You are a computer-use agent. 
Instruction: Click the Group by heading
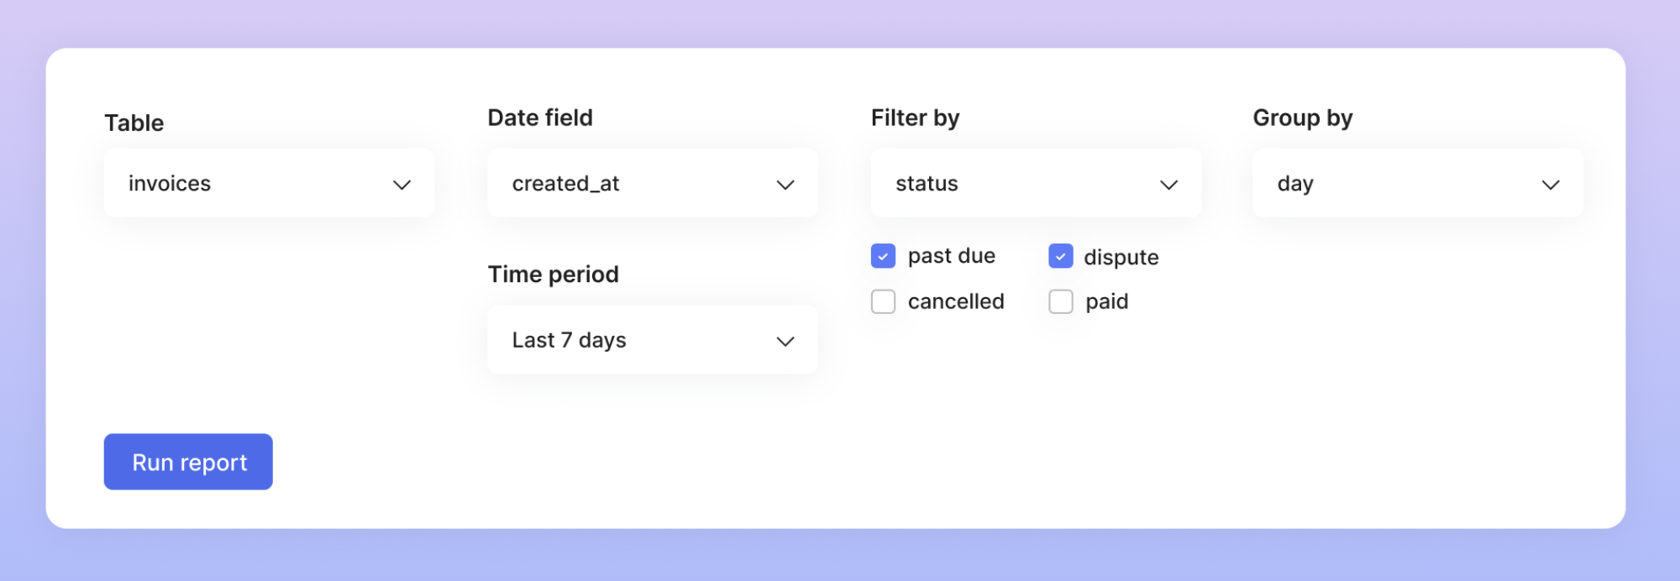coord(1302,118)
